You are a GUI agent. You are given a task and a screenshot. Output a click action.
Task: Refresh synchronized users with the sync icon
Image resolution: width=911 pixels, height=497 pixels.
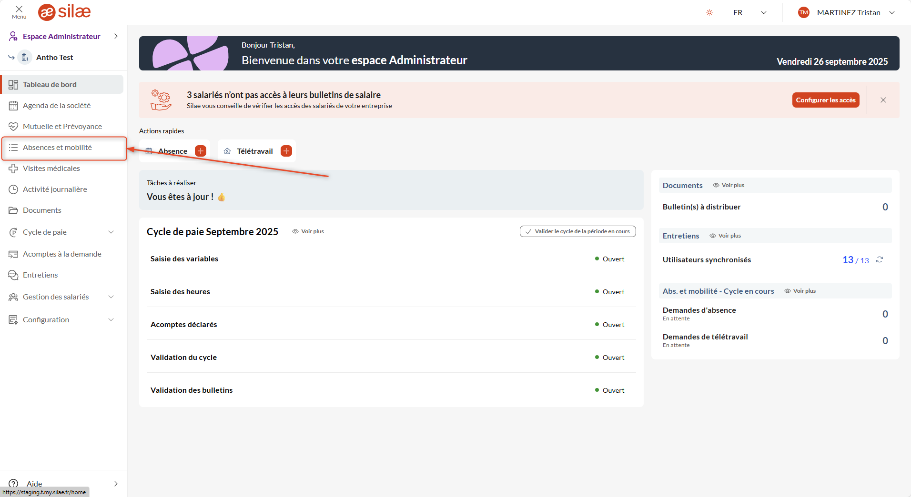(880, 259)
